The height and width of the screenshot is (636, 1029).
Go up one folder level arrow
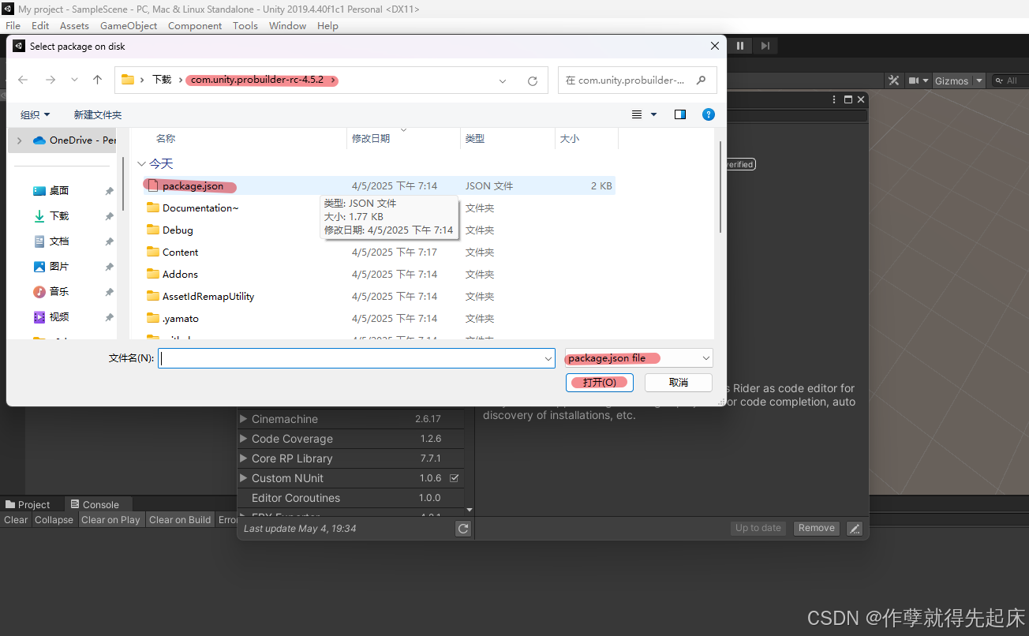pos(97,80)
